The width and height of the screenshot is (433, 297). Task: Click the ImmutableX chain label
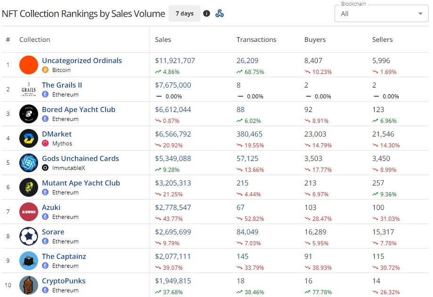69,168
